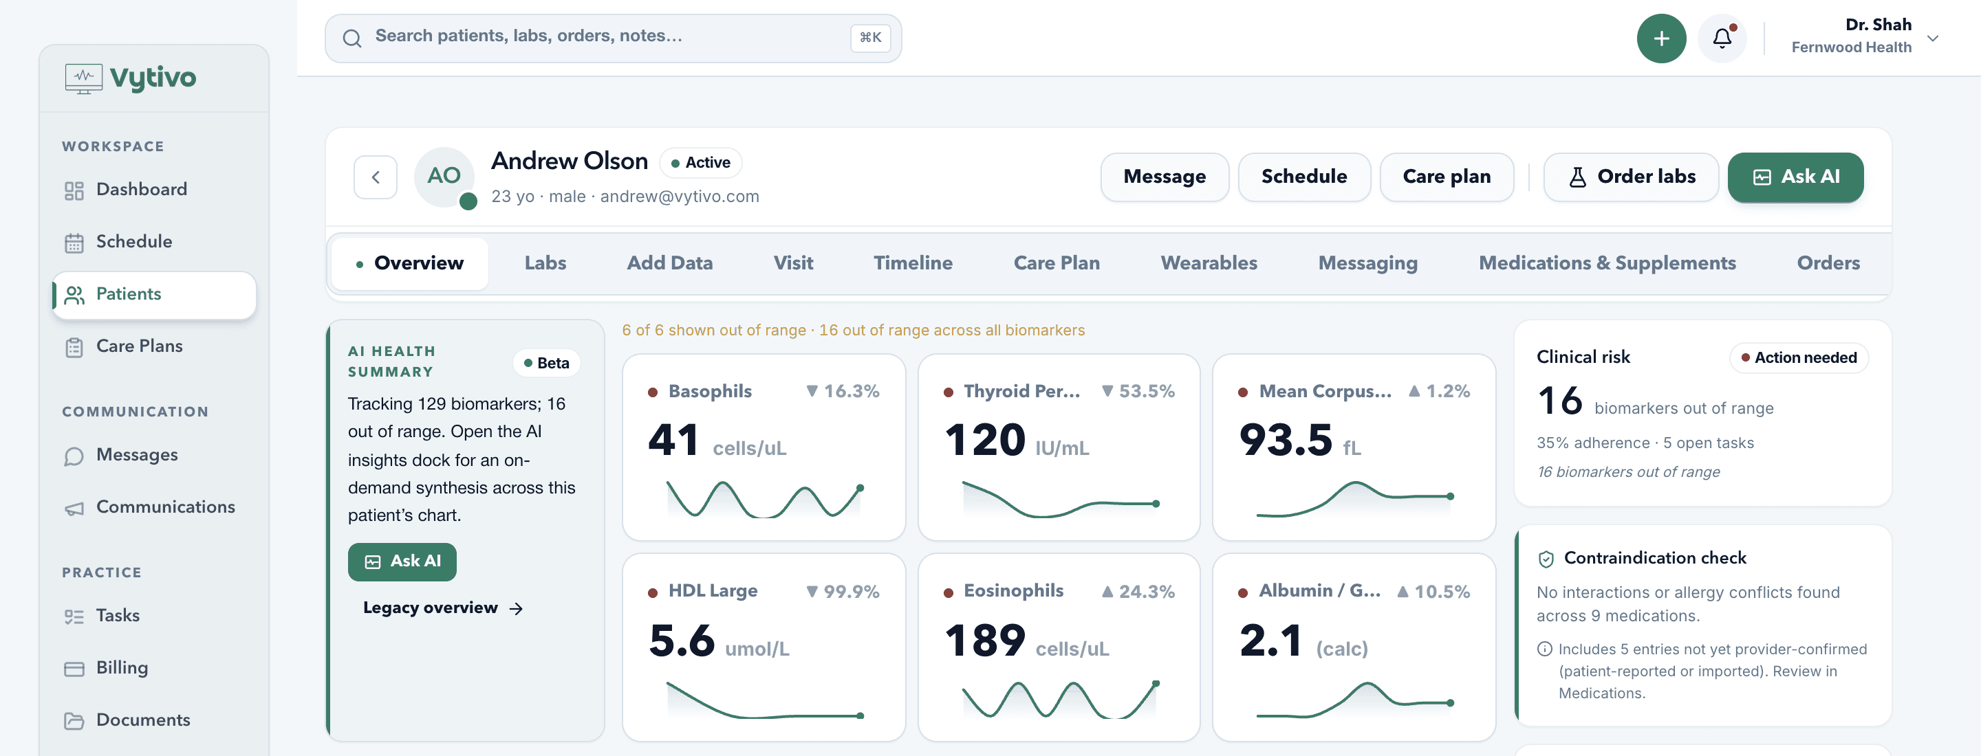Viewport: 1981px width, 756px height.
Task: Expand the Dr. Shah account dropdown
Action: pos(1865,36)
